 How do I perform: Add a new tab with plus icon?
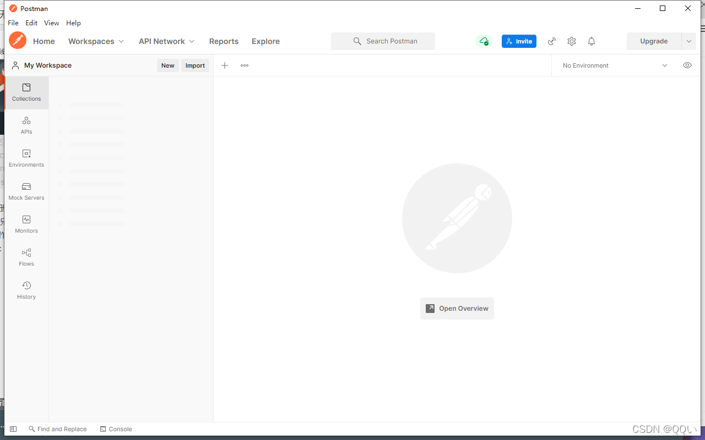click(x=225, y=65)
